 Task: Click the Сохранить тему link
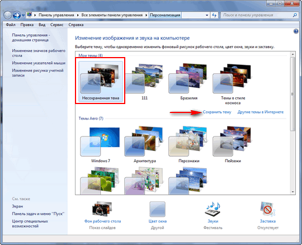[217, 112]
